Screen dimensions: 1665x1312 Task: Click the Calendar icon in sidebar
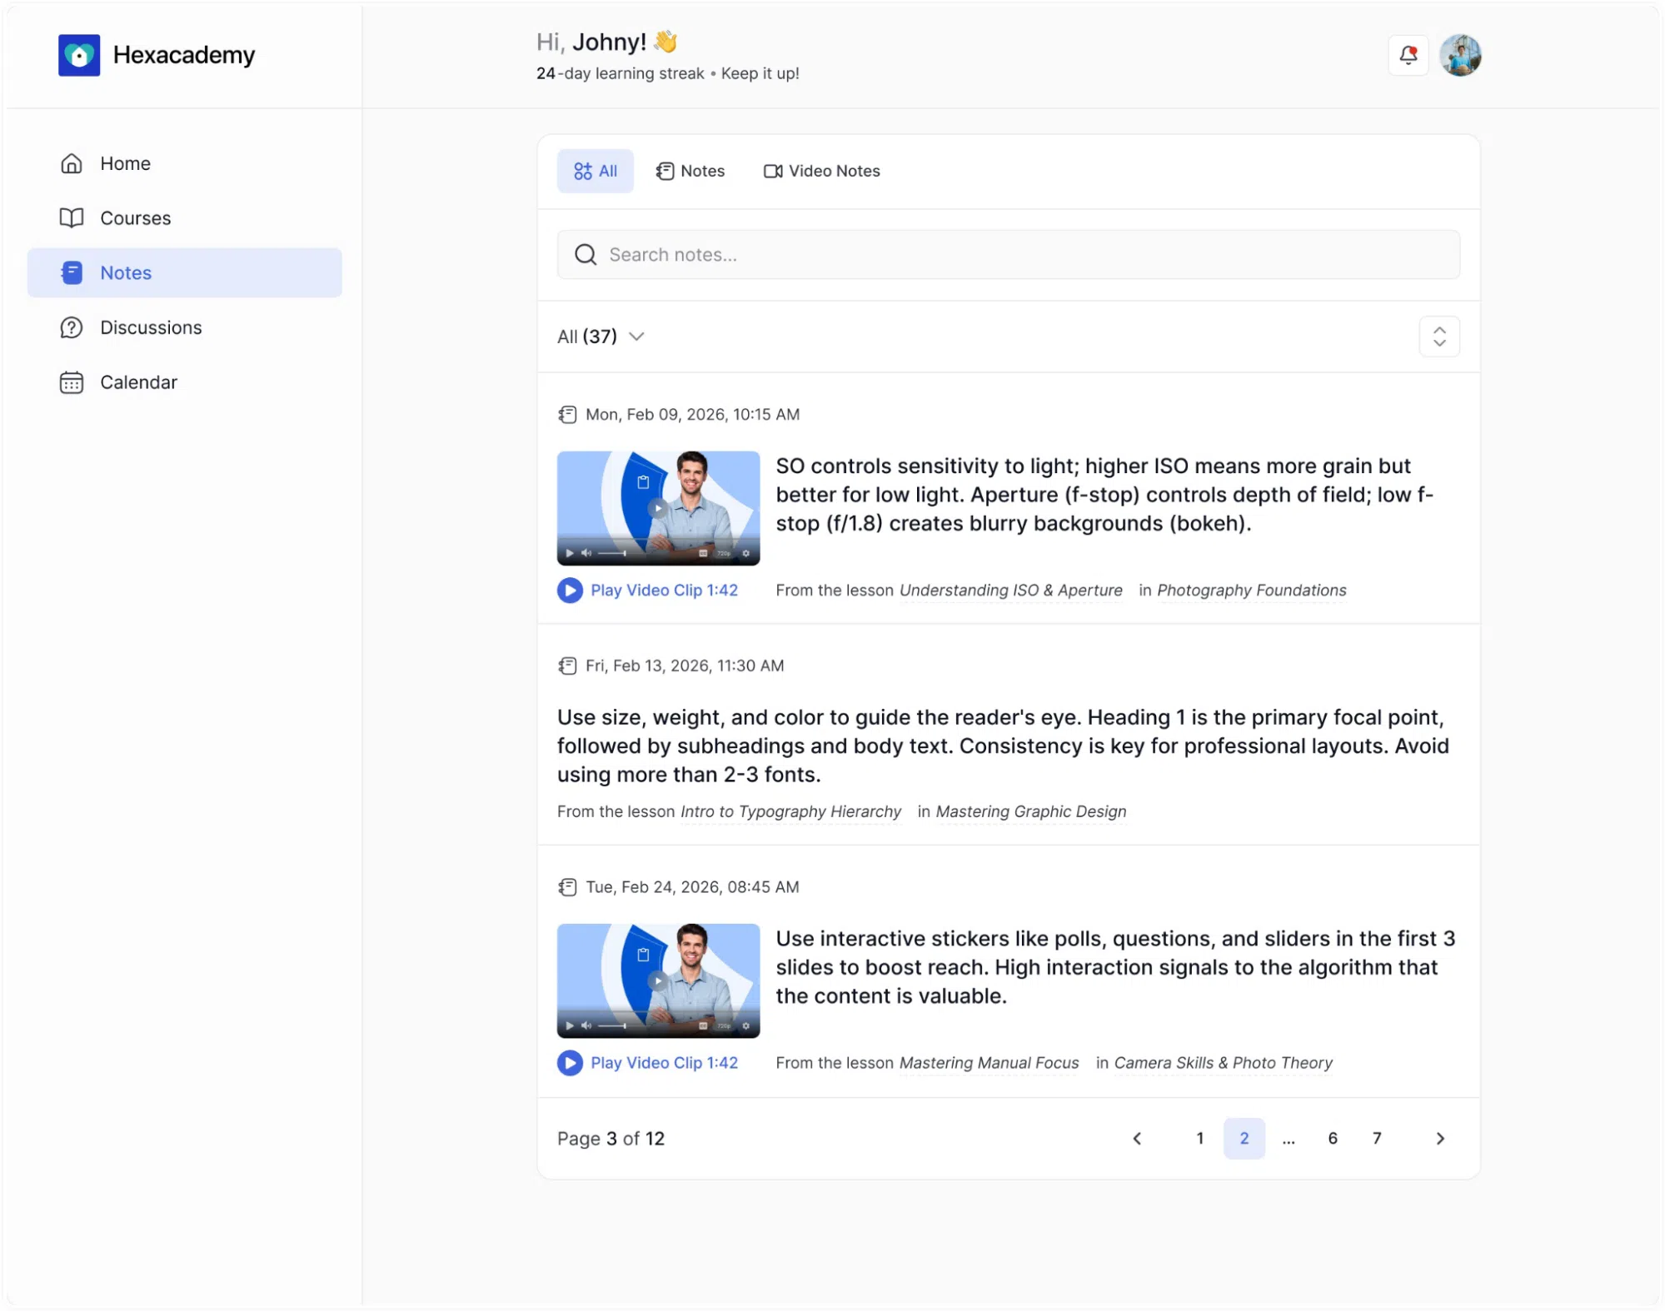72,382
